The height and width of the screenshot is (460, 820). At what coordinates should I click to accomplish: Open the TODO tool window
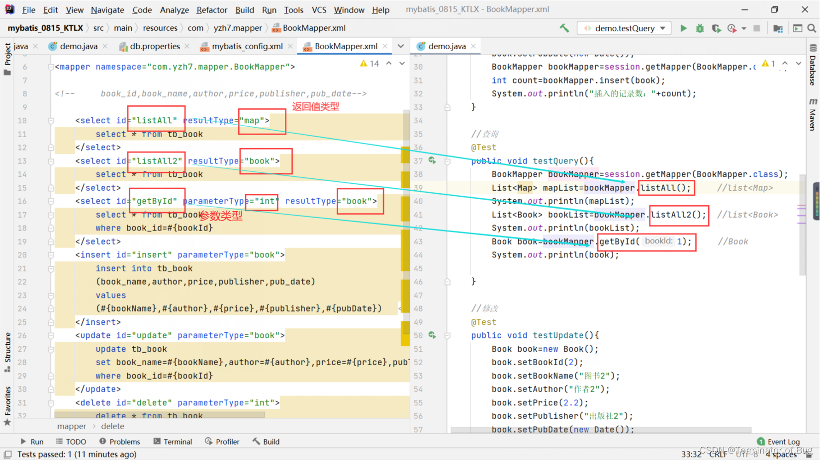click(71, 442)
